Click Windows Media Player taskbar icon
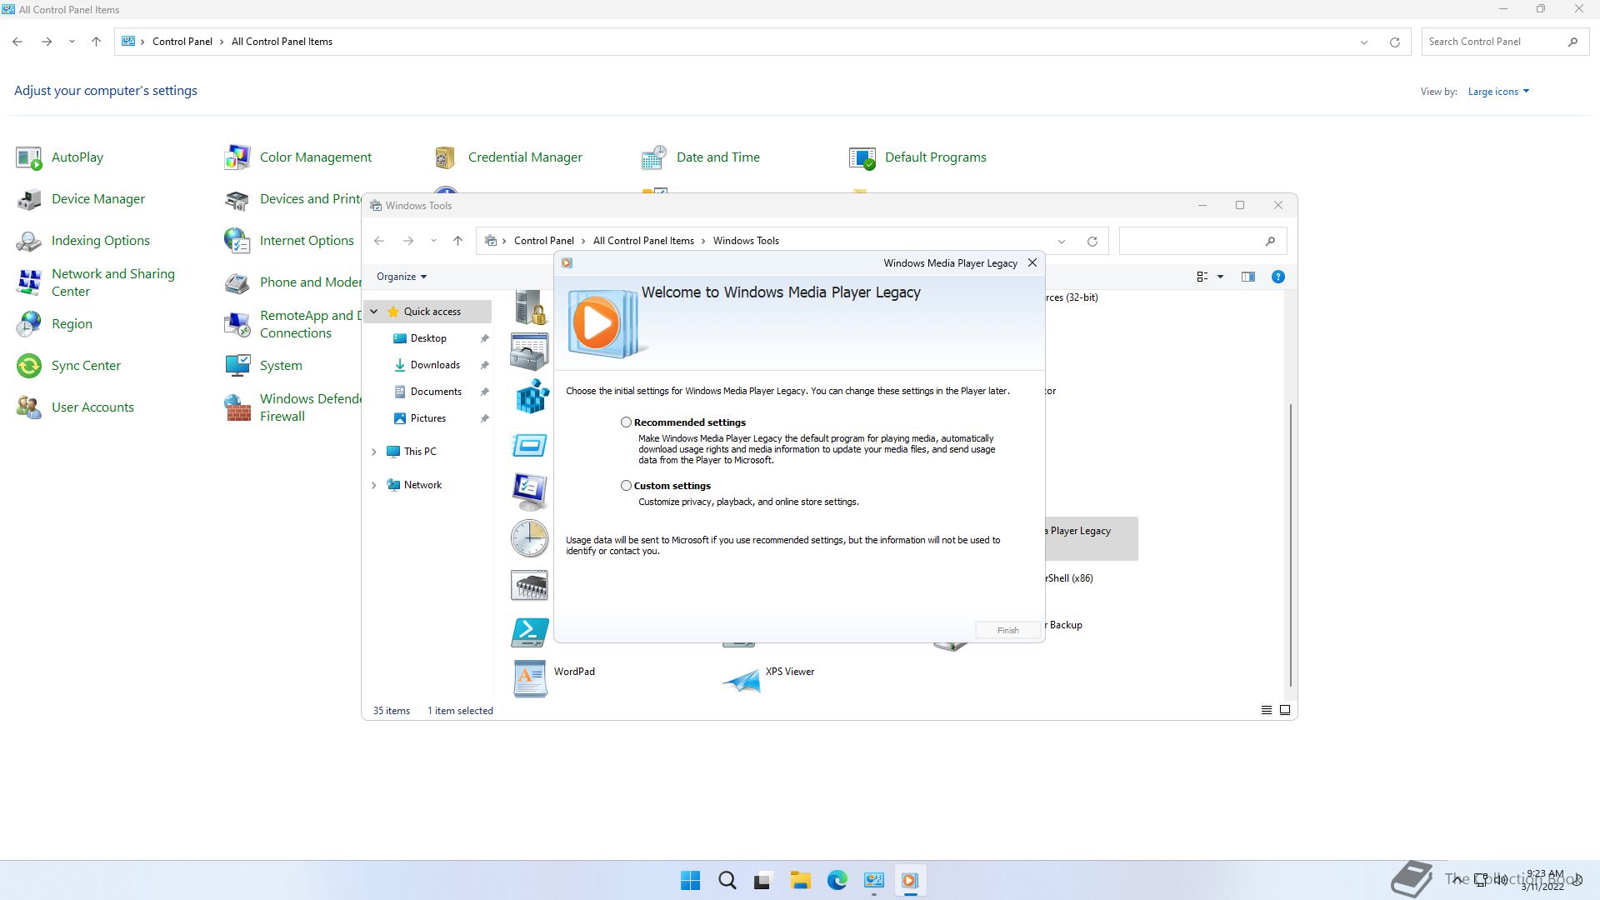Screen dimensions: 1600x900 910,881
